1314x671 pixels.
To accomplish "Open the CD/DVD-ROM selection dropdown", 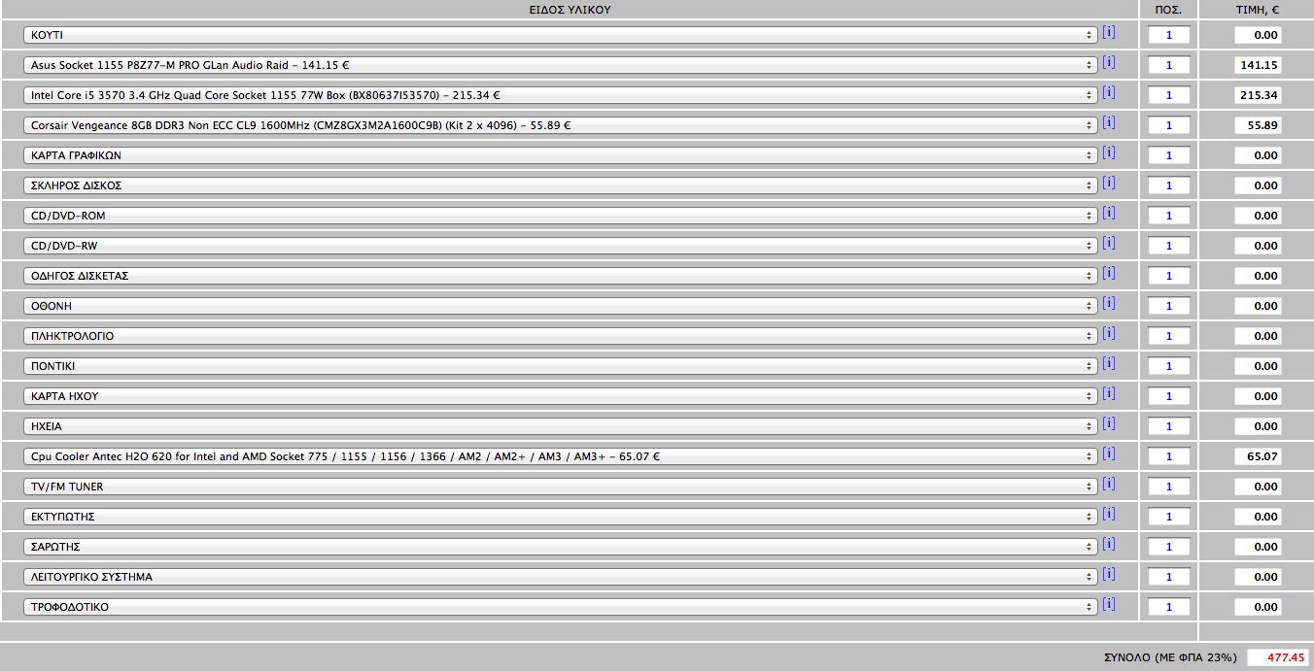I will [x=561, y=216].
